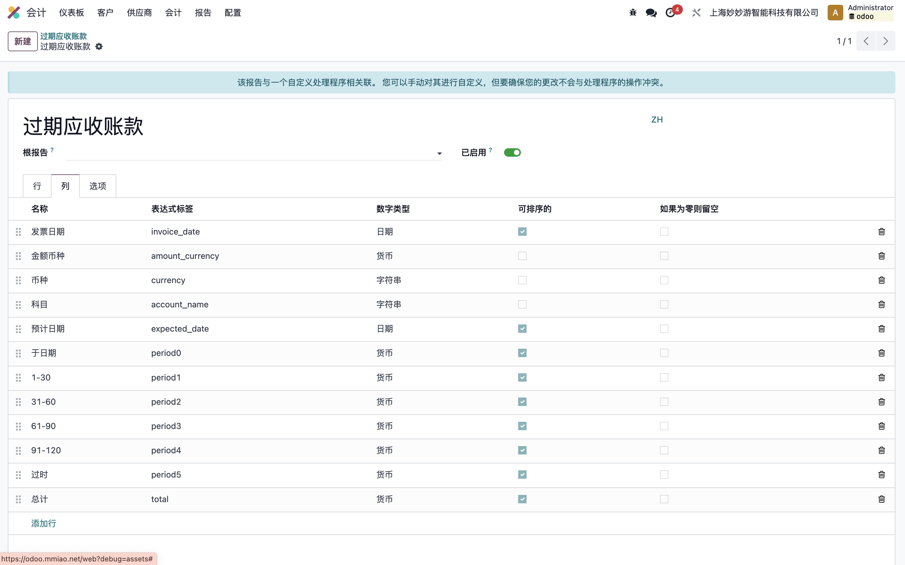This screenshot has height=565, width=905.
Task: Delete the 币种 column row
Action: pos(881,280)
